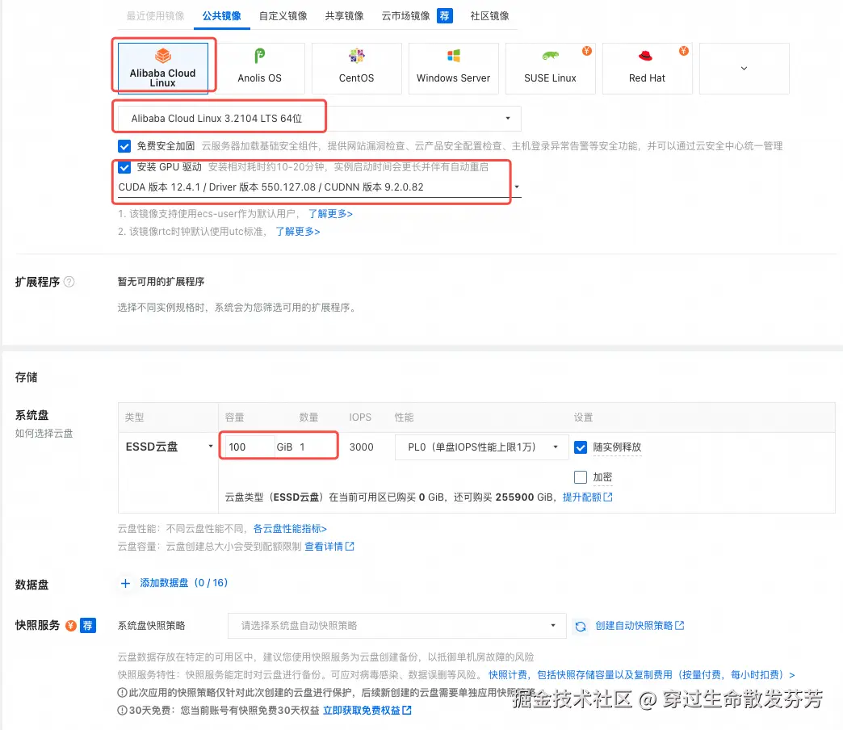Screen dimensions: 843x730
Task: Open 了解更多 link about ecs-user
Action: coord(330,214)
